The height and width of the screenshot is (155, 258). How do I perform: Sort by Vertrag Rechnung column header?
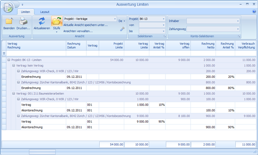pyautogui.click(x=36, y=46)
